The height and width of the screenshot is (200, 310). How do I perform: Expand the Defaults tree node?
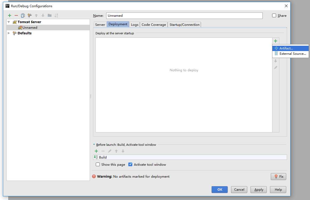[x=9, y=33]
